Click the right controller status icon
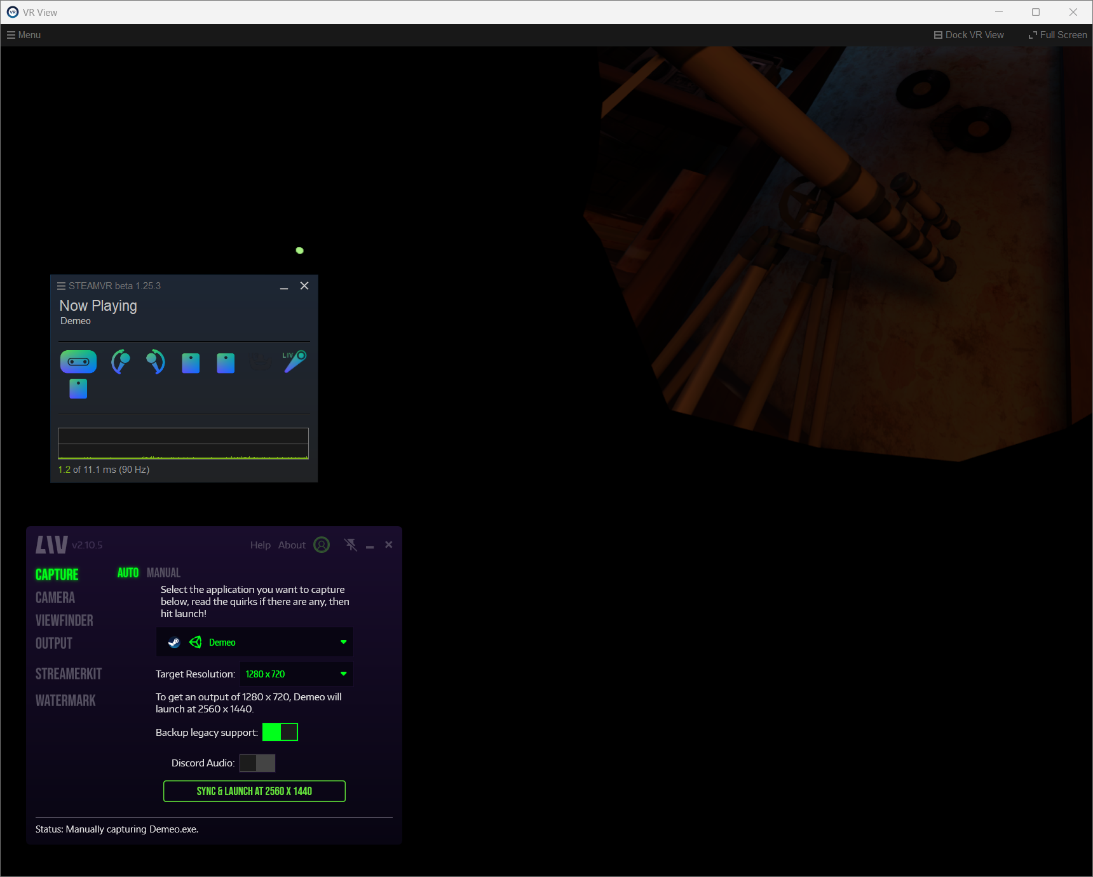The height and width of the screenshot is (877, 1093). pyautogui.click(x=155, y=362)
